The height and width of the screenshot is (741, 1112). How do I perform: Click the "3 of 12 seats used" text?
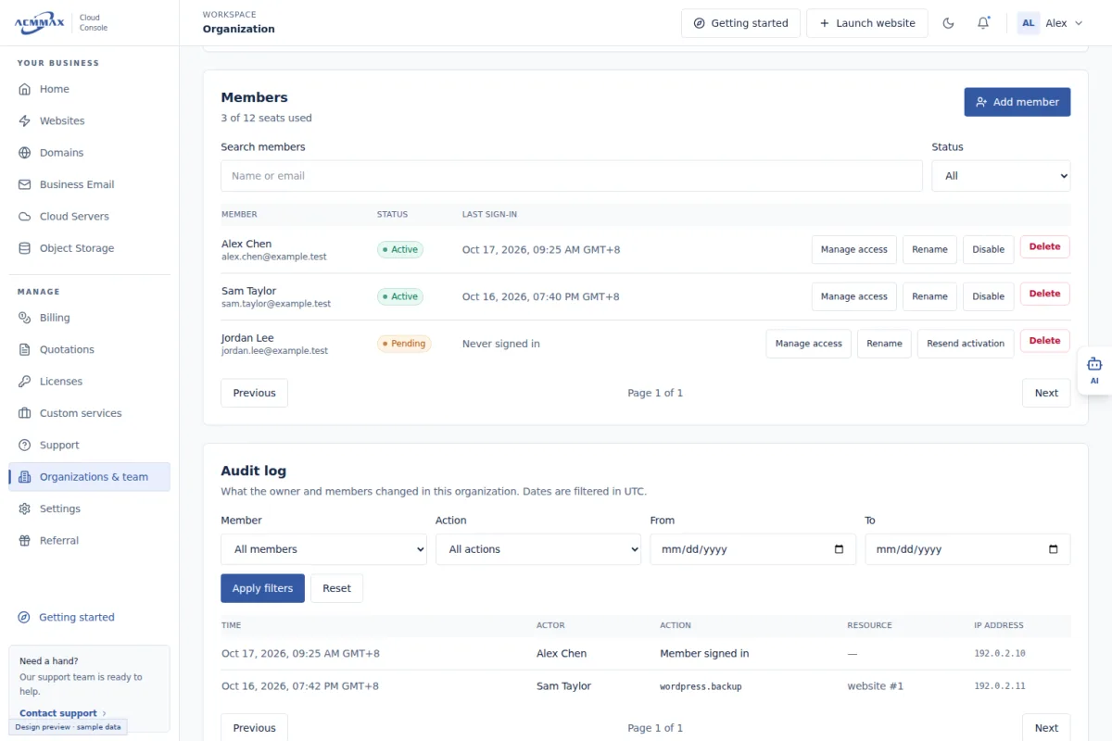click(266, 118)
